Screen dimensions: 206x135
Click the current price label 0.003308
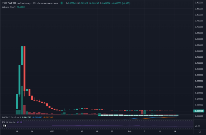pos(199,111)
